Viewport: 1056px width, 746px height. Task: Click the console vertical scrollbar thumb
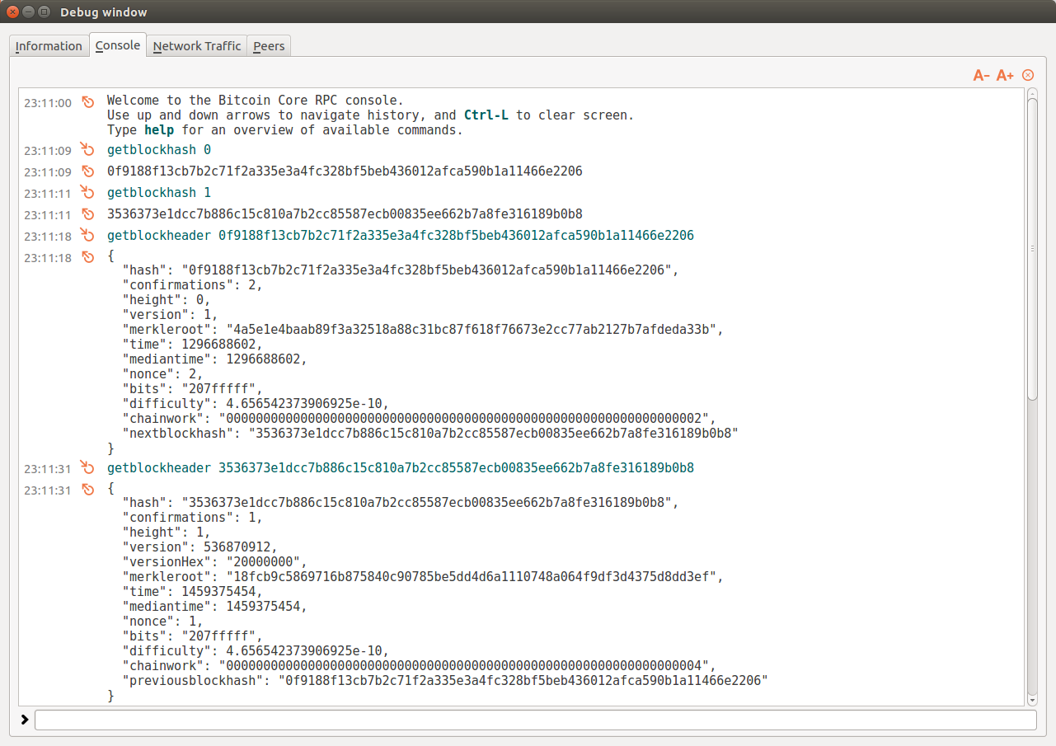[1032, 250]
